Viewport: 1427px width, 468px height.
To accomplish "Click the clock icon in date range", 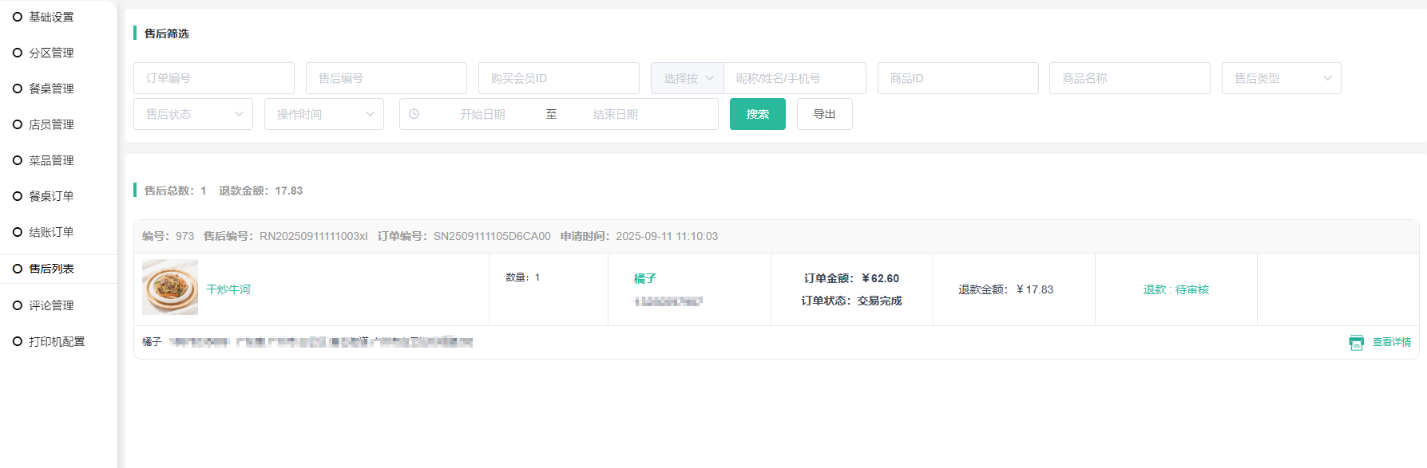I will point(414,114).
